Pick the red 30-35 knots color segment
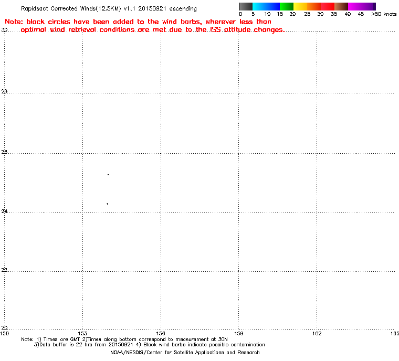 pos(328,6)
